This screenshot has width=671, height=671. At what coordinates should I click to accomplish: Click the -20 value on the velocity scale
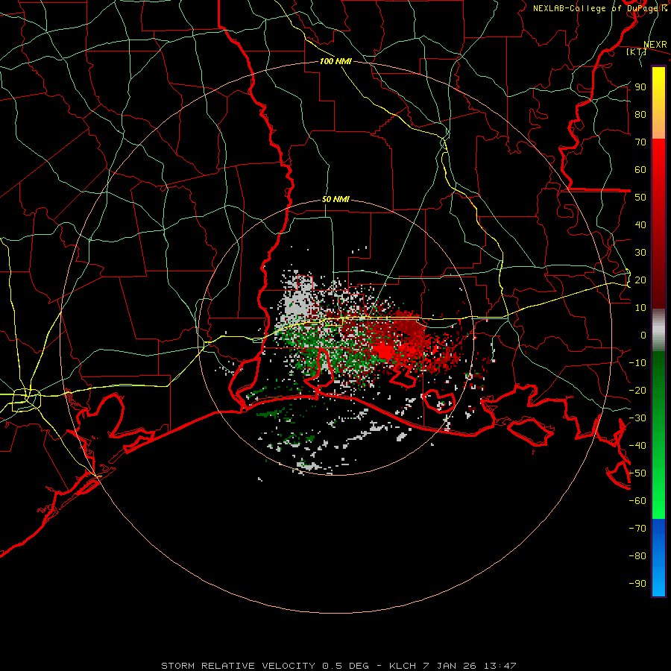click(637, 391)
